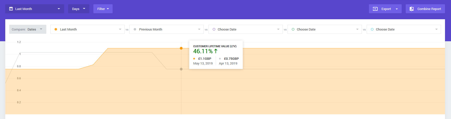
Task: Click the 0.8 y-axis label
Action: [19, 66]
